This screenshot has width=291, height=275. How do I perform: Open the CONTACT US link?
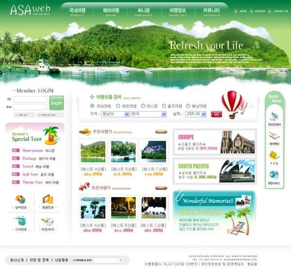coord(280,11)
